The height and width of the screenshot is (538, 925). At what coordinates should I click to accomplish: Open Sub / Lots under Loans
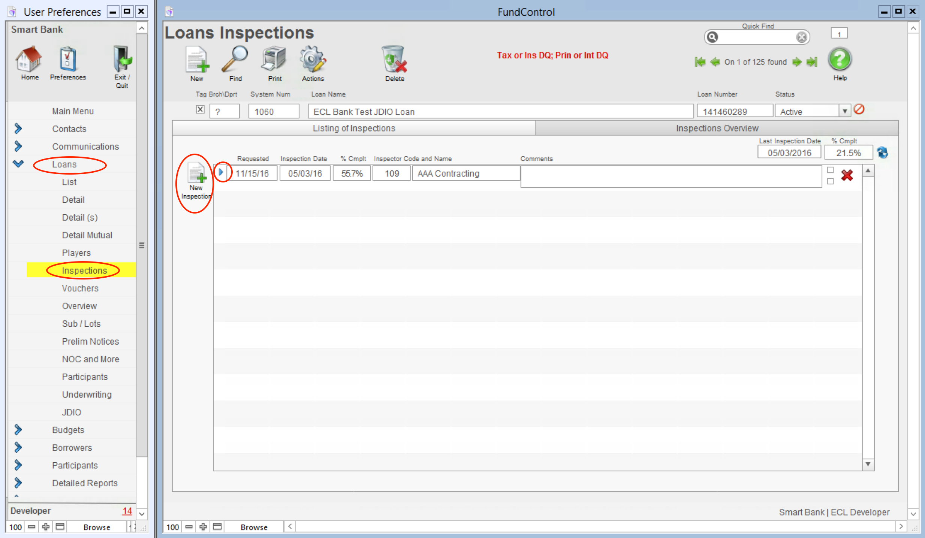81,323
